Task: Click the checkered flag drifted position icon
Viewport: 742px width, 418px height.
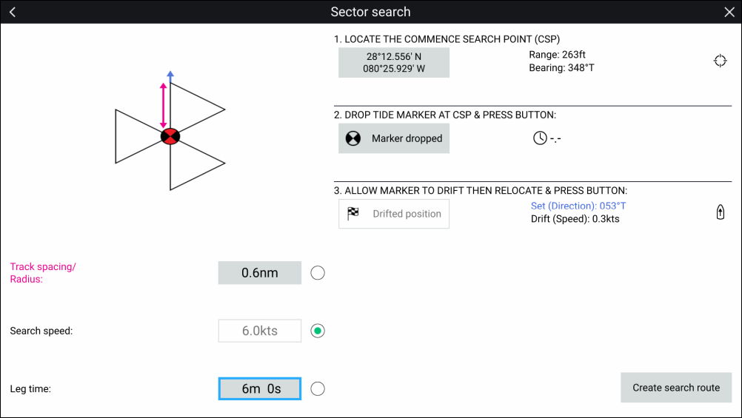Action: pos(353,214)
